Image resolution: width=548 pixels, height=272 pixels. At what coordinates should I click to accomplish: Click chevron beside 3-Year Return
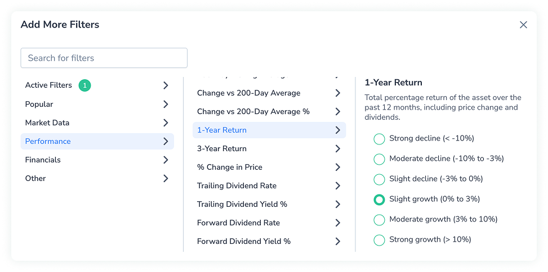[x=337, y=148]
